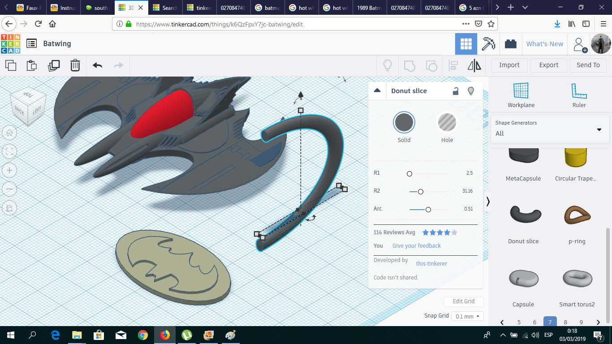Open the Give your feedback link
Viewport: 612px width, 344px height.
[x=417, y=246]
